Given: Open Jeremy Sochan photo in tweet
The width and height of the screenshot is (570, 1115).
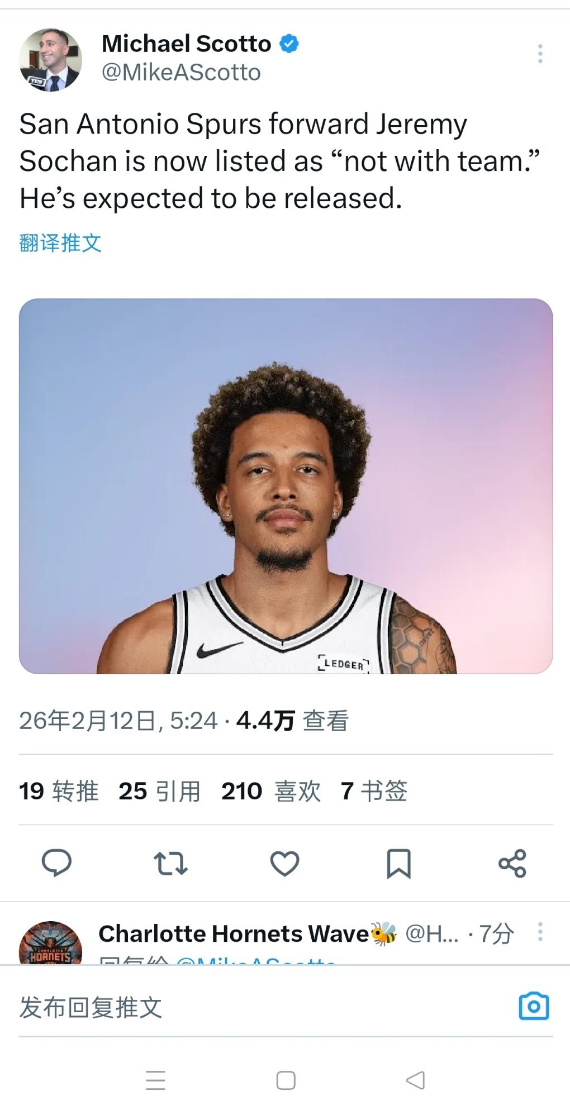Looking at the screenshot, I should 286,486.
